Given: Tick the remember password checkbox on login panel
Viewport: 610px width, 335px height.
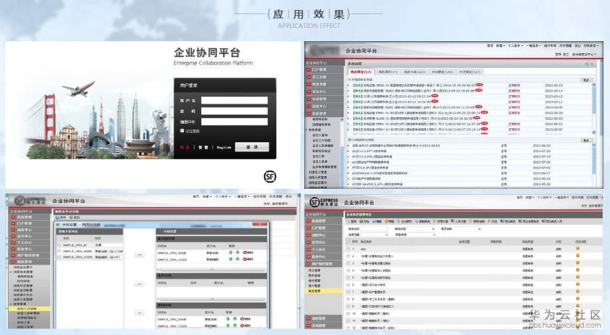Looking at the screenshot, I should [182, 131].
